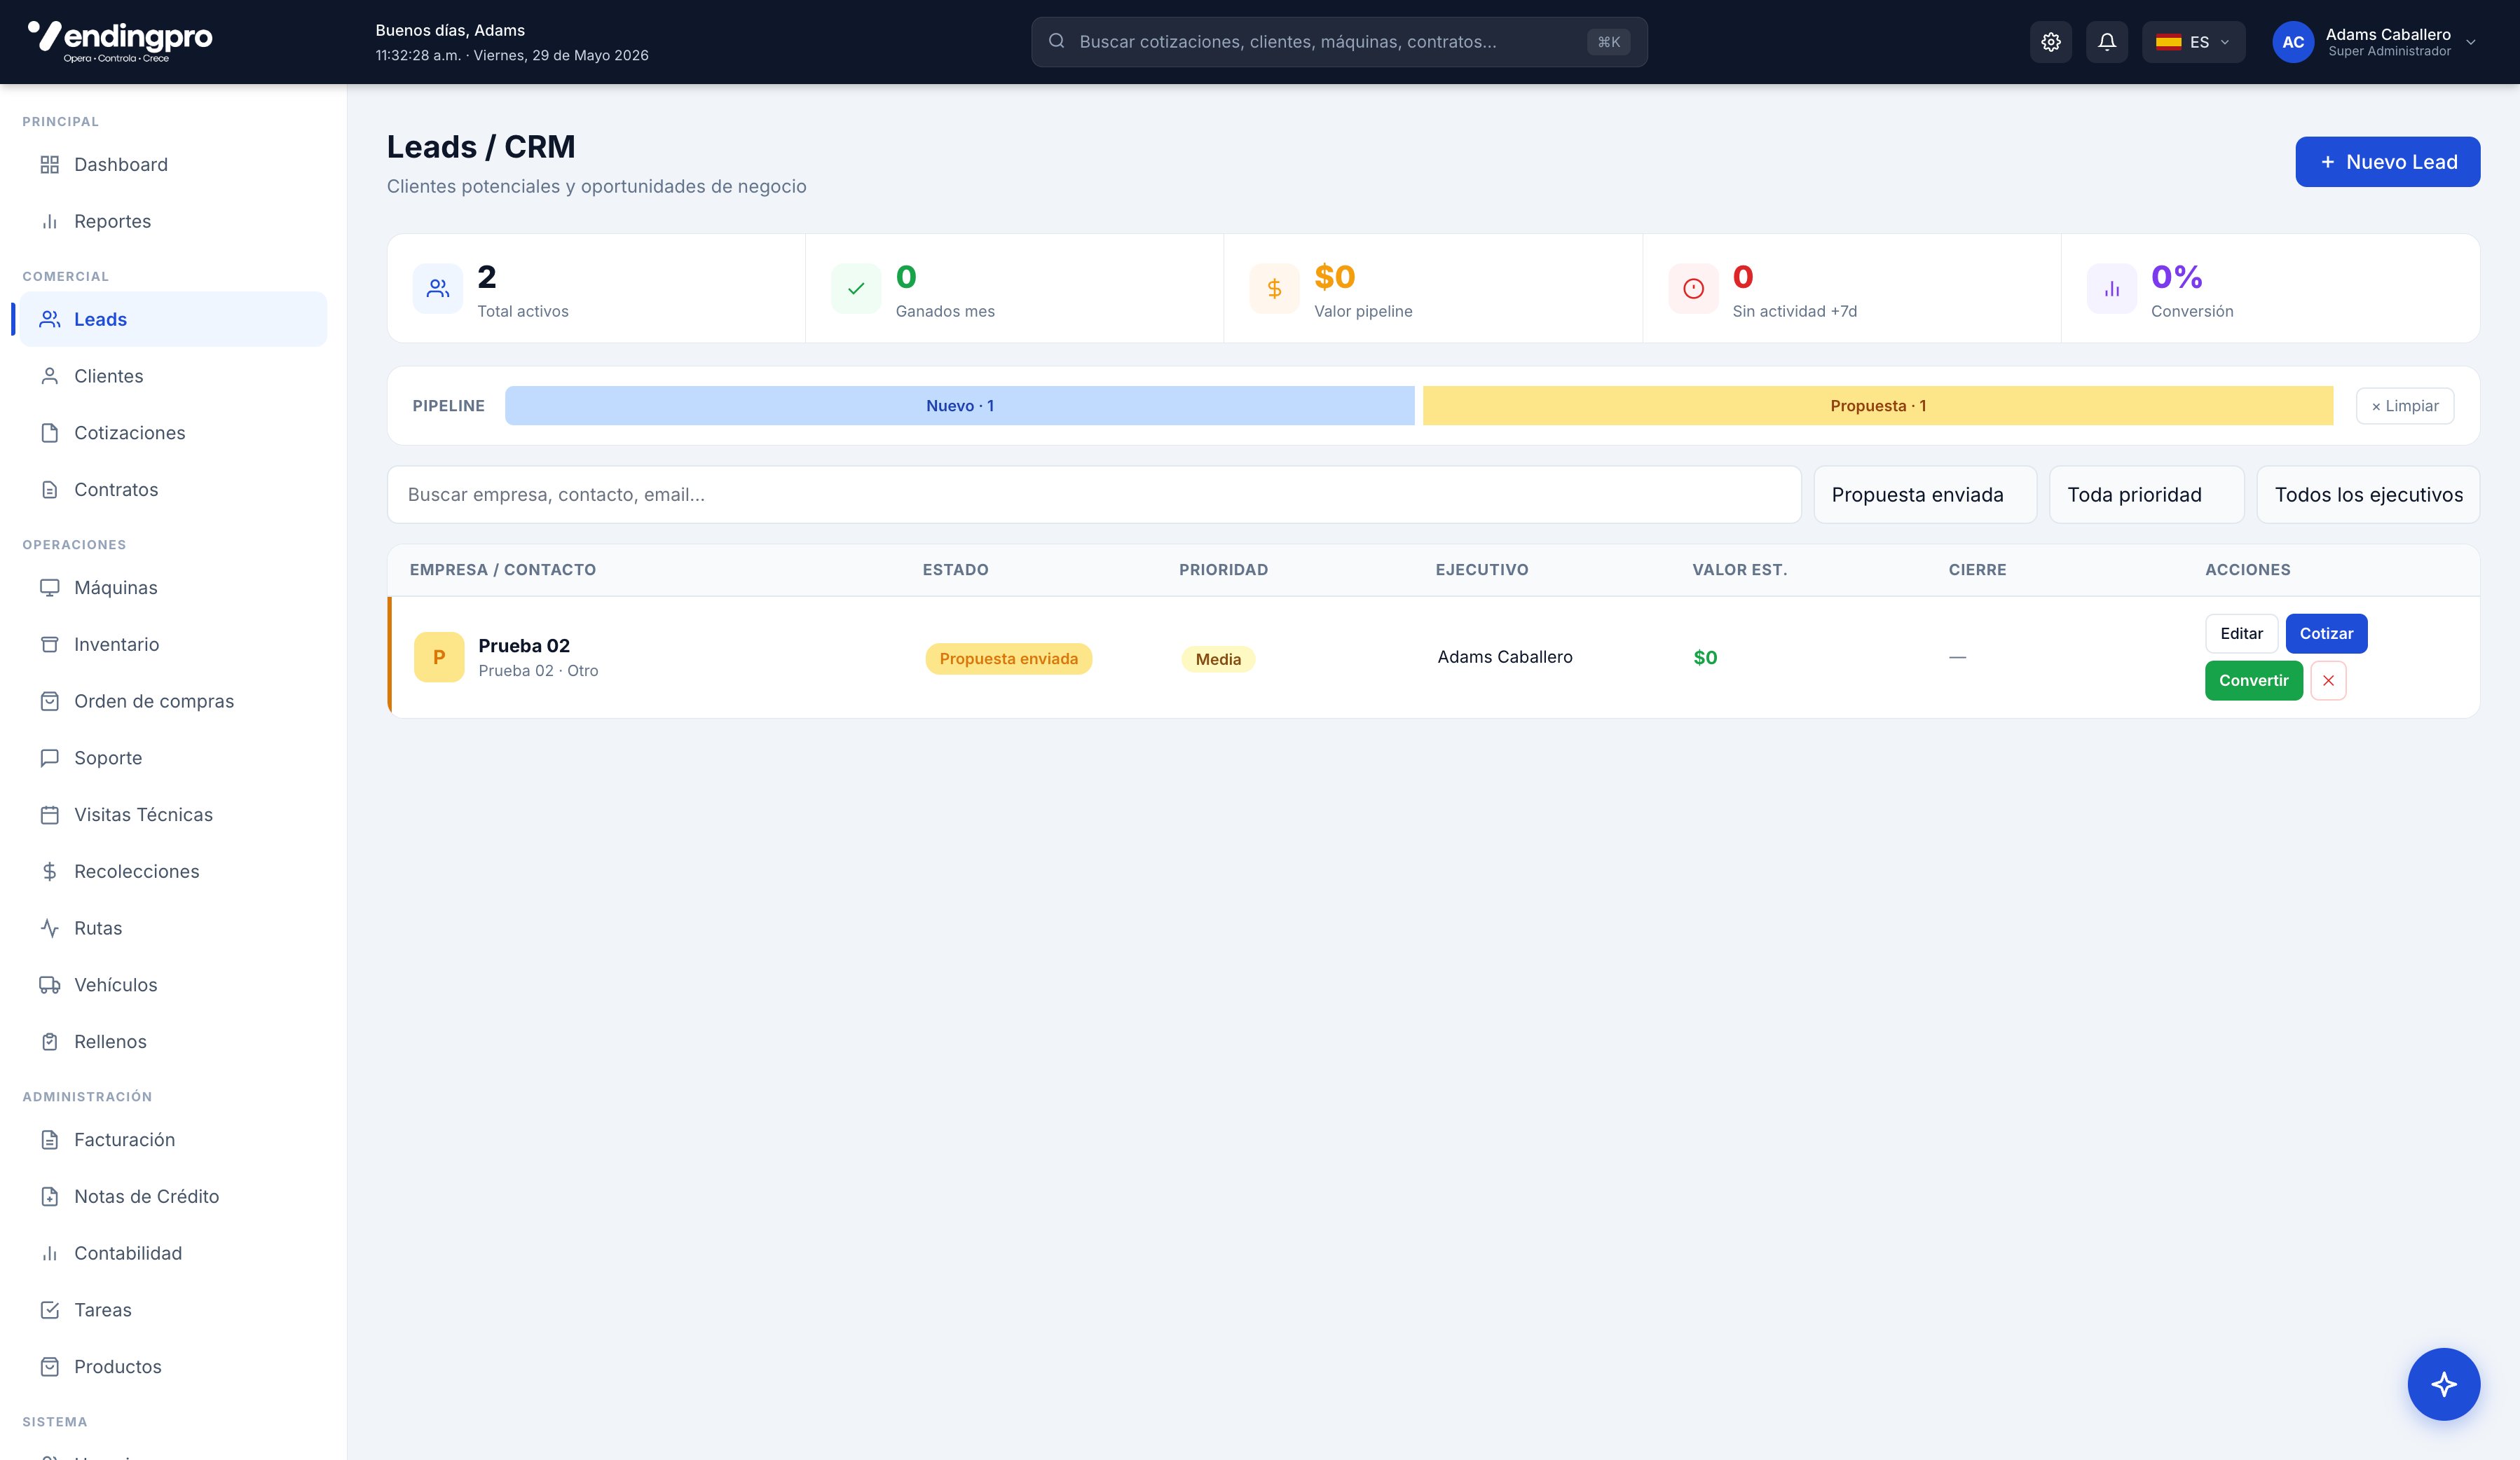Filter pipeline by Propuesta stage

click(x=1877, y=406)
